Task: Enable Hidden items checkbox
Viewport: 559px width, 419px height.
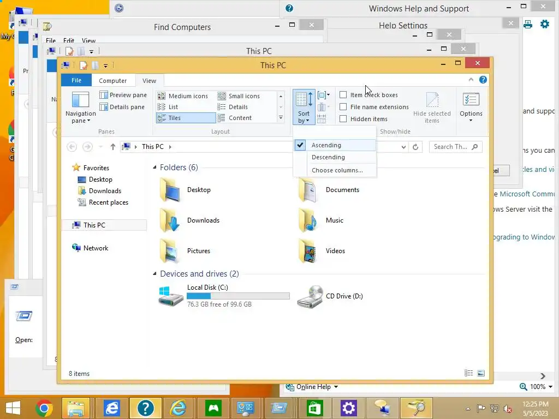Action: pos(343,119)
